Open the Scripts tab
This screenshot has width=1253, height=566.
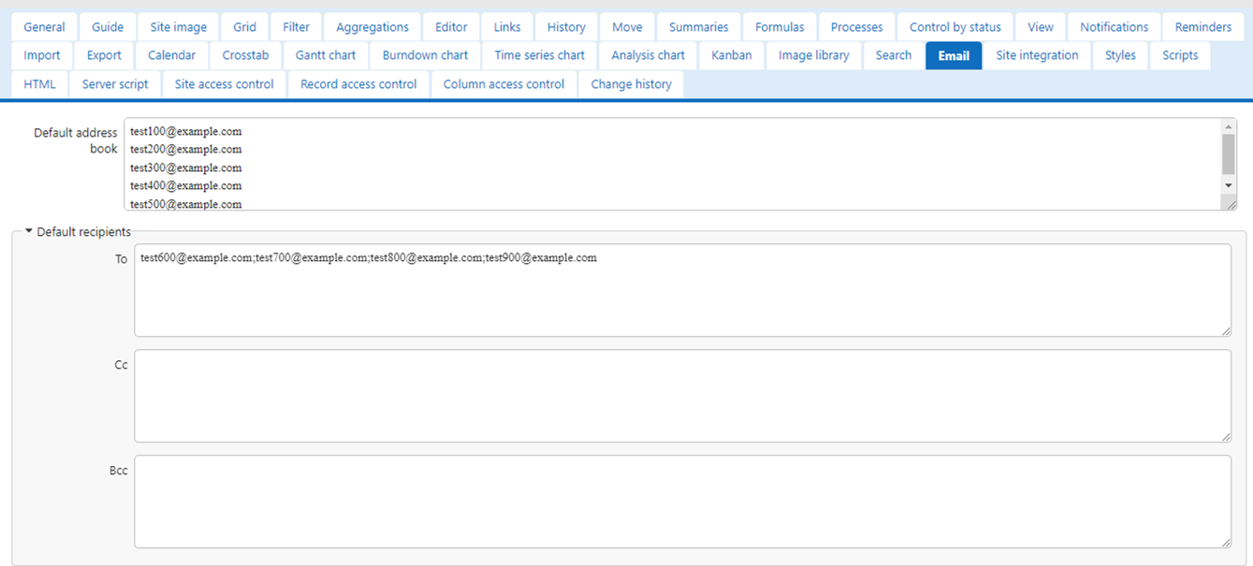pyautogui.click(x=1180, y=55)
